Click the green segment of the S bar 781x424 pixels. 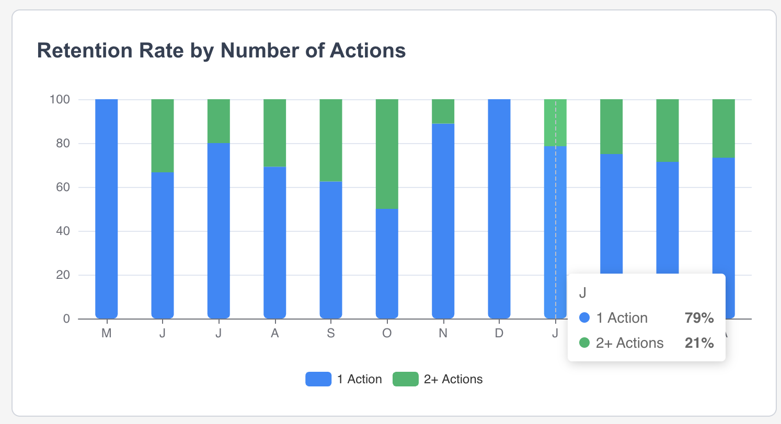click(x=331, y=140)
